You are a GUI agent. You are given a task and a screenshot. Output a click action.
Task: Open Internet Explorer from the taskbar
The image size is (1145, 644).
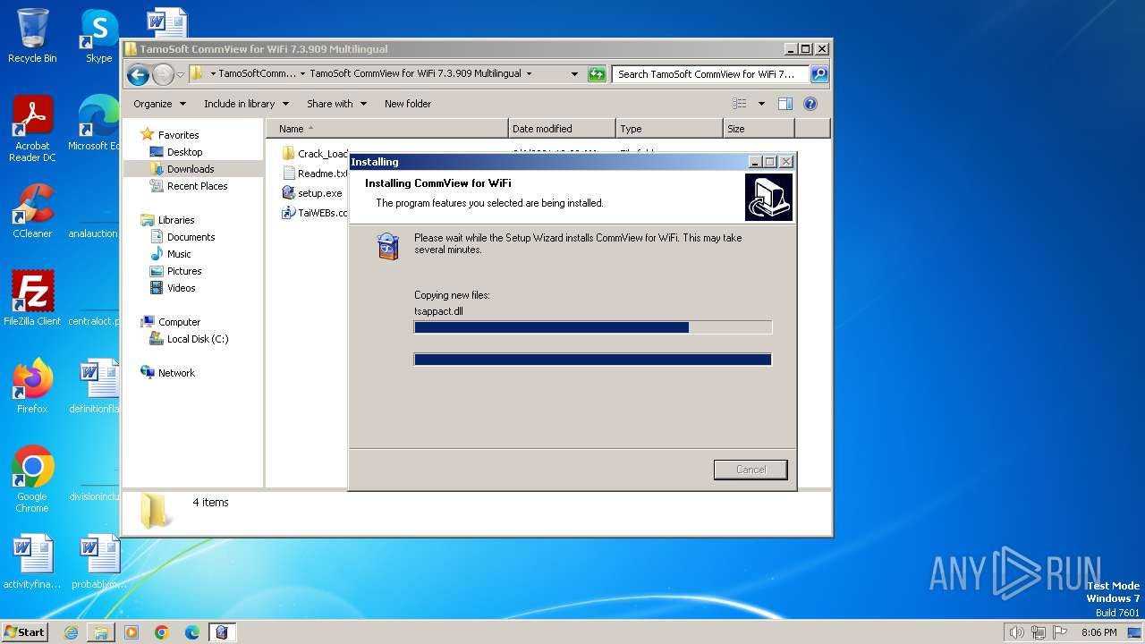click(71, 632)
